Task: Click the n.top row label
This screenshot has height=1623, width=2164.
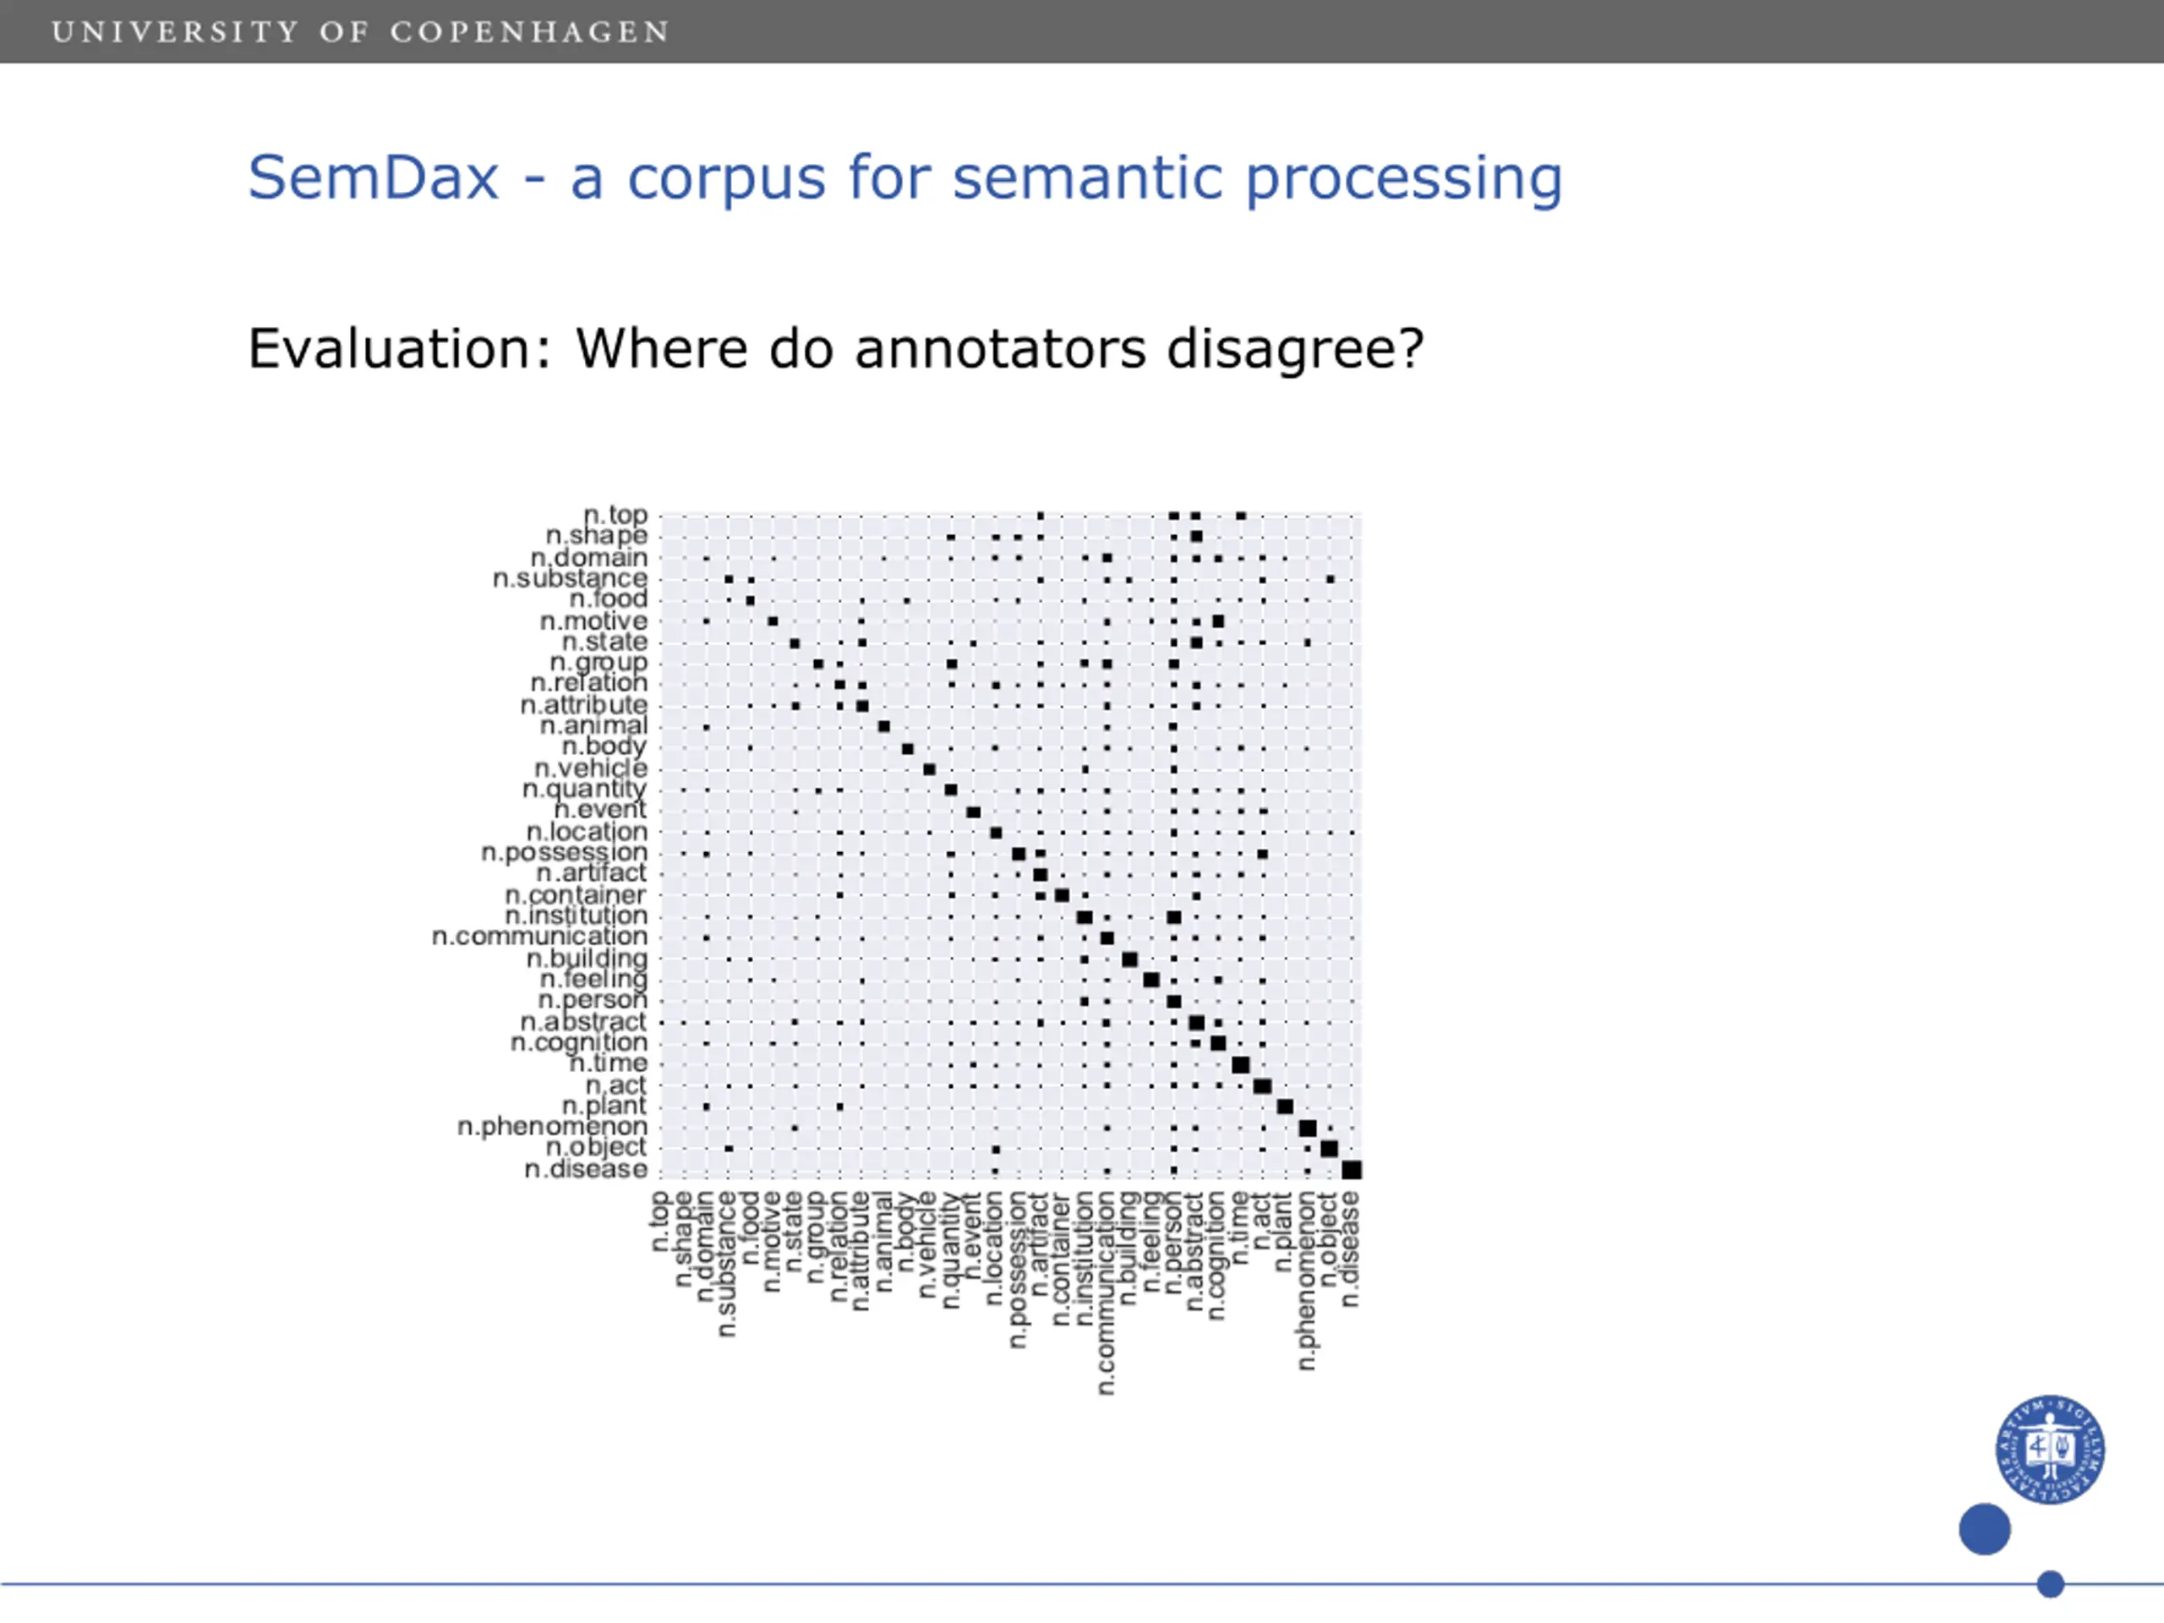Action: [615, 515]
